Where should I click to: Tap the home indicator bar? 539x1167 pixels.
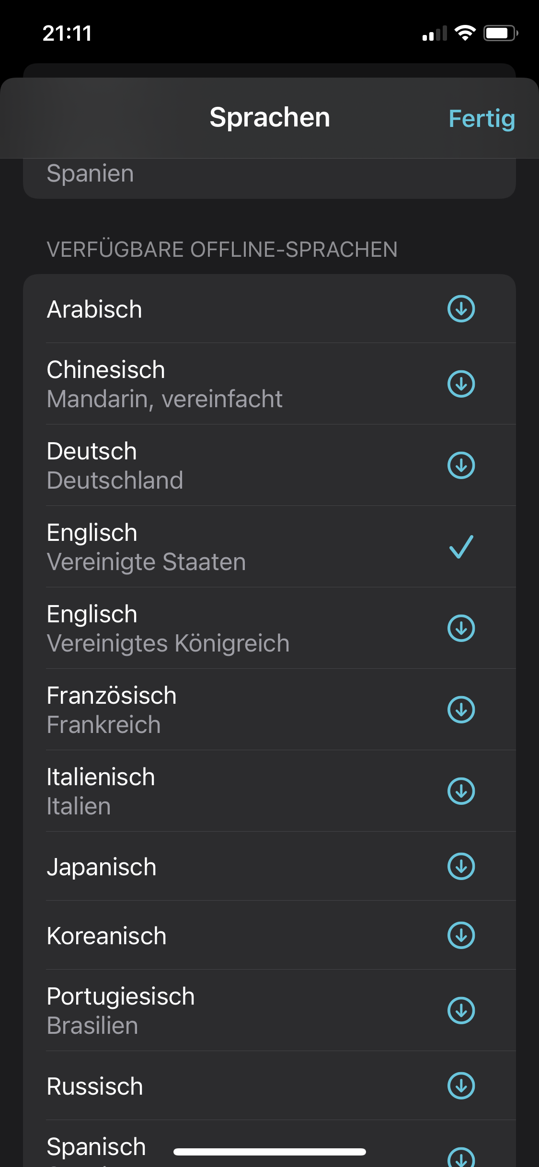[270, 1152]
